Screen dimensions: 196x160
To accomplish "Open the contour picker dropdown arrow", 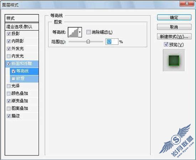I will tap(80, 32).
